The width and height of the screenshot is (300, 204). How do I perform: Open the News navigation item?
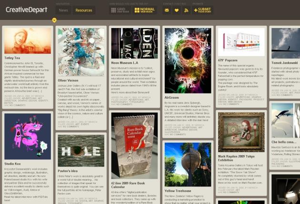(x=63, y=10)
